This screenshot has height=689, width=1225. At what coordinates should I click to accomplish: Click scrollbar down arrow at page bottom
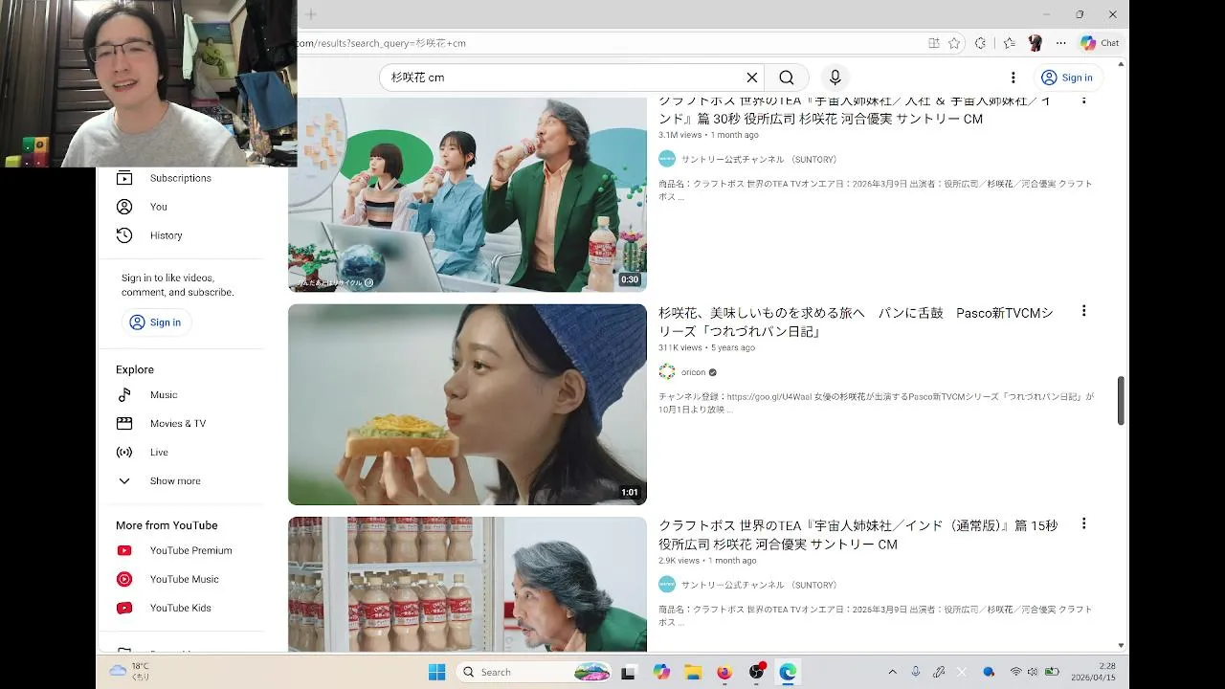tap(1121, 646)
